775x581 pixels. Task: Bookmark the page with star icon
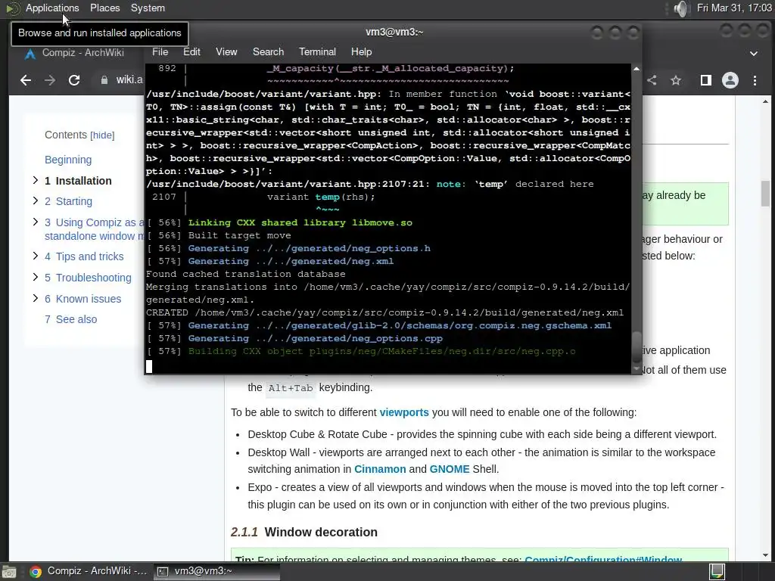(x=676, y=80)
